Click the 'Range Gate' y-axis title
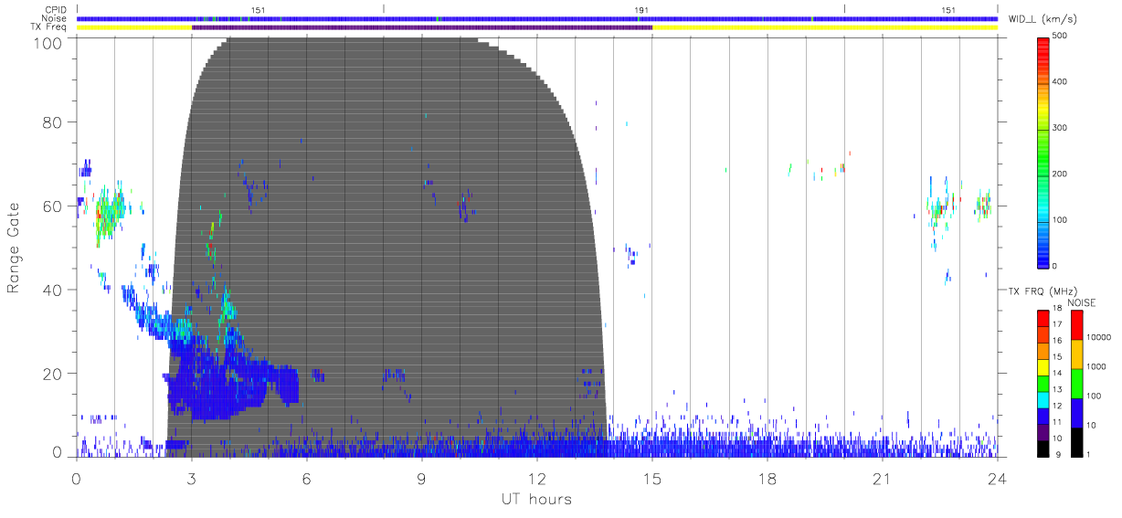This screenshot has height=518, width=1122. point(15,248)
